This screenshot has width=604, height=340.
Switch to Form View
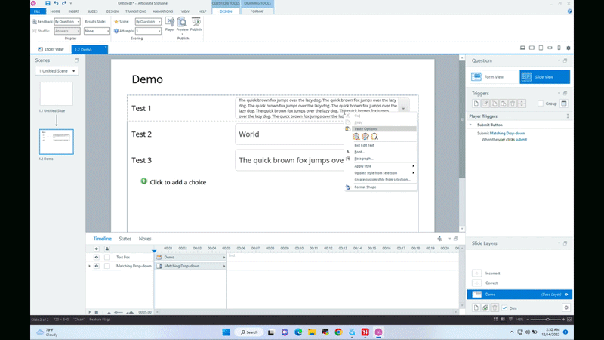point(493,76)
